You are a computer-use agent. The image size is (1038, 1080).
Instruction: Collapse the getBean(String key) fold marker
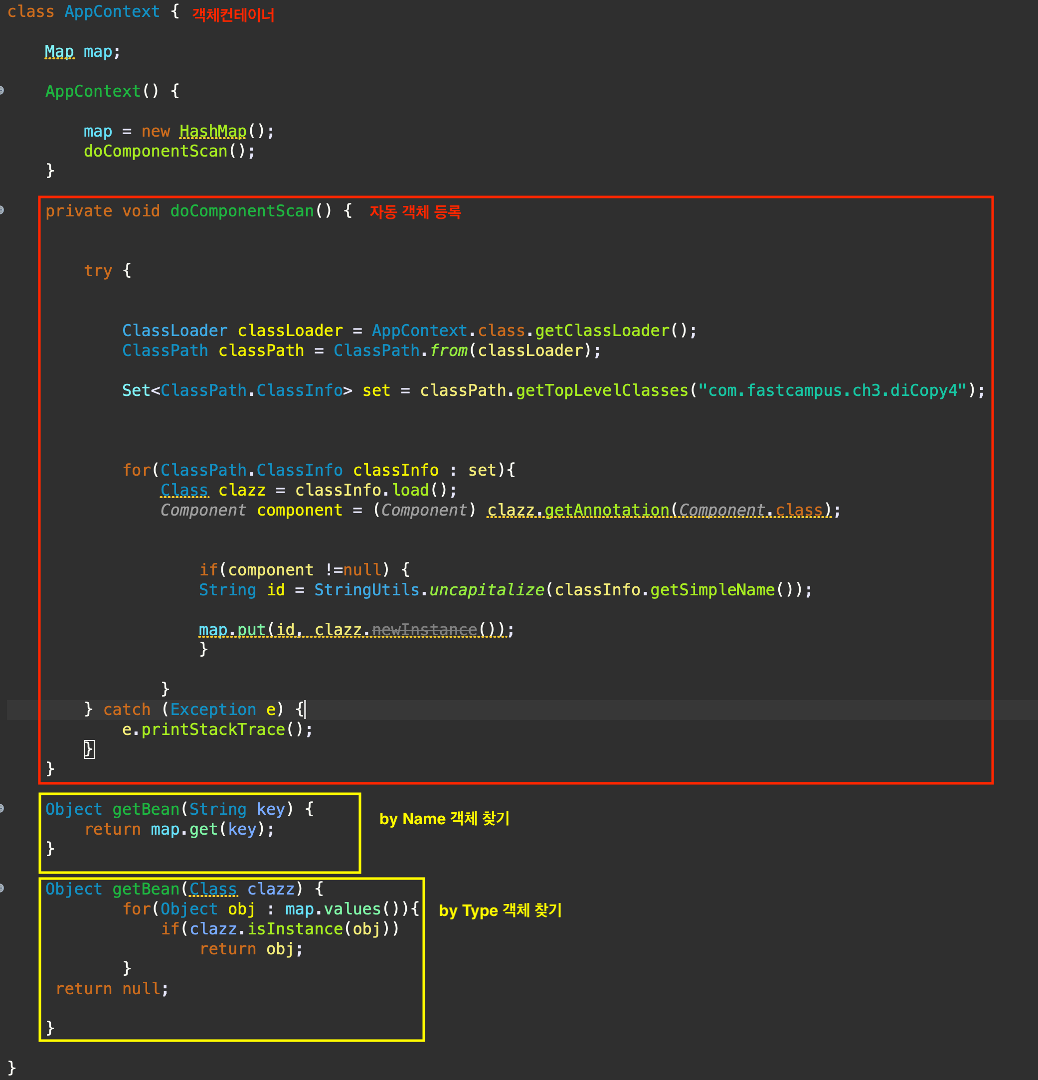[x=2, y=808]
